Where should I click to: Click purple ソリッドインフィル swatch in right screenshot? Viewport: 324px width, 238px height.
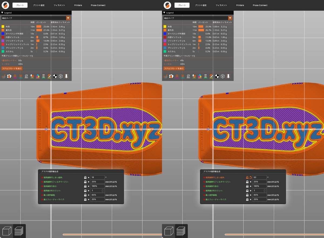pyautogui.click(x=165, y=41)
